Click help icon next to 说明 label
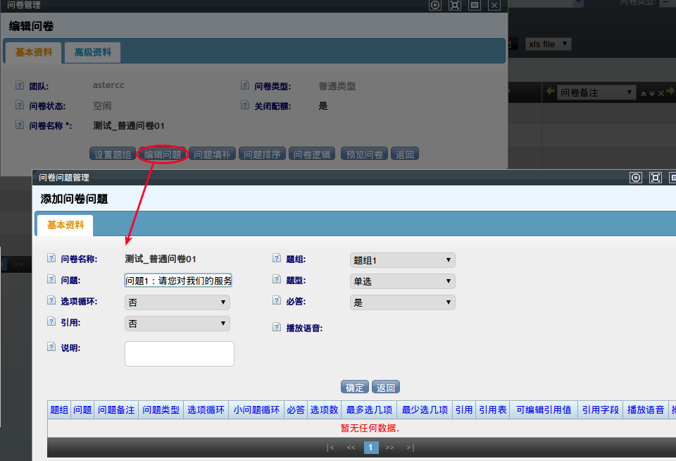The image size is (676, 461). [x=51, y=348]
